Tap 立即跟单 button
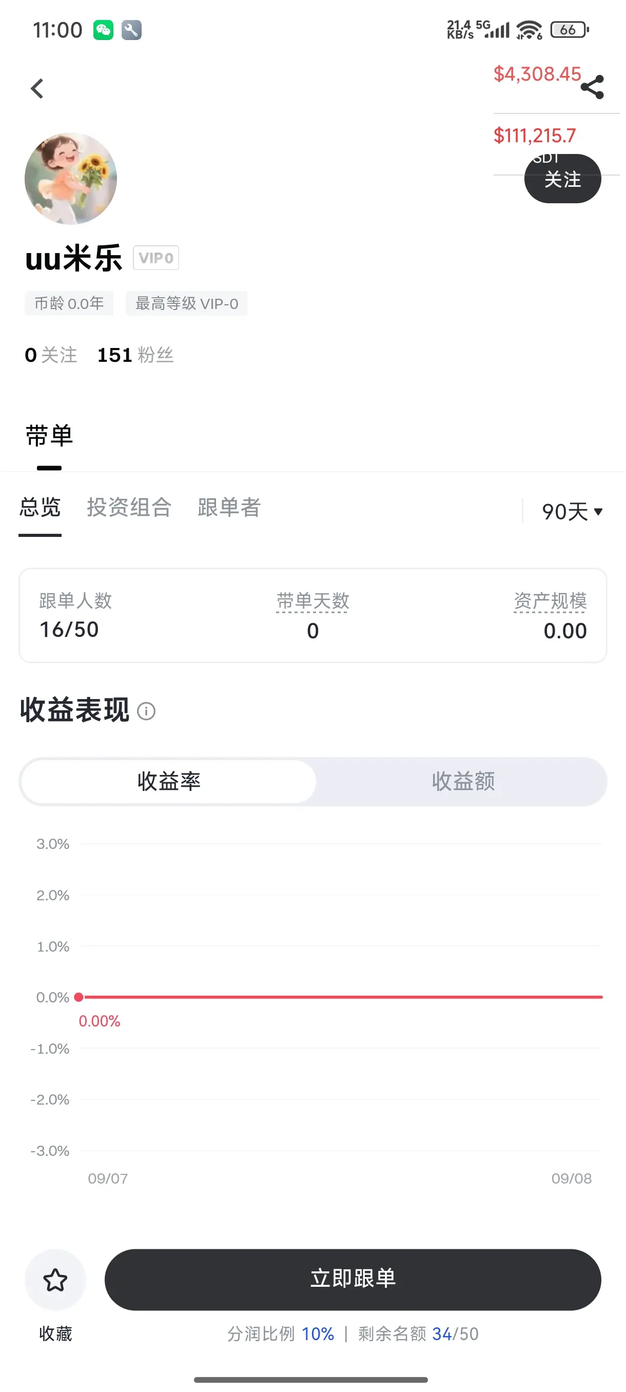The image size is (626, 1392). click(x=353, y=1280)
